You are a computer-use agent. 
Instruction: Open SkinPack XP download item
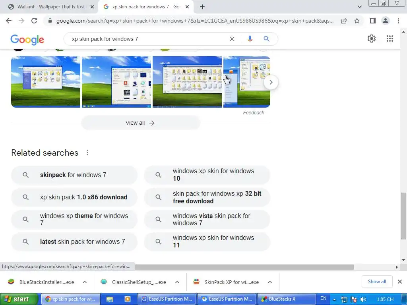(x=226, y=282)
